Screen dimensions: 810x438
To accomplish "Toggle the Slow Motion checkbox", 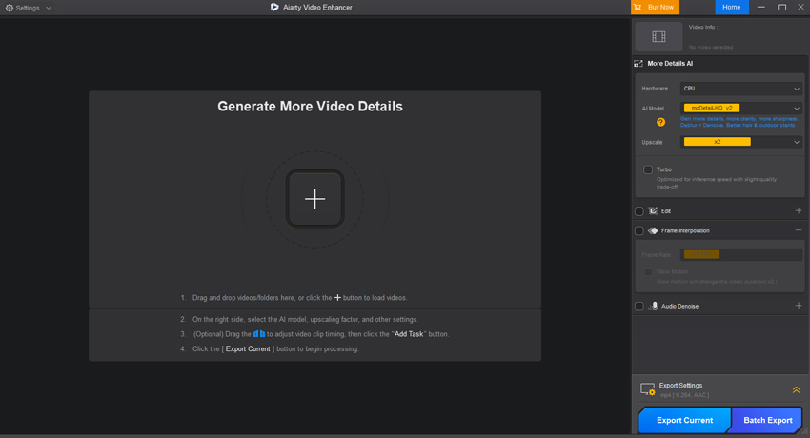I will [648, 272].
